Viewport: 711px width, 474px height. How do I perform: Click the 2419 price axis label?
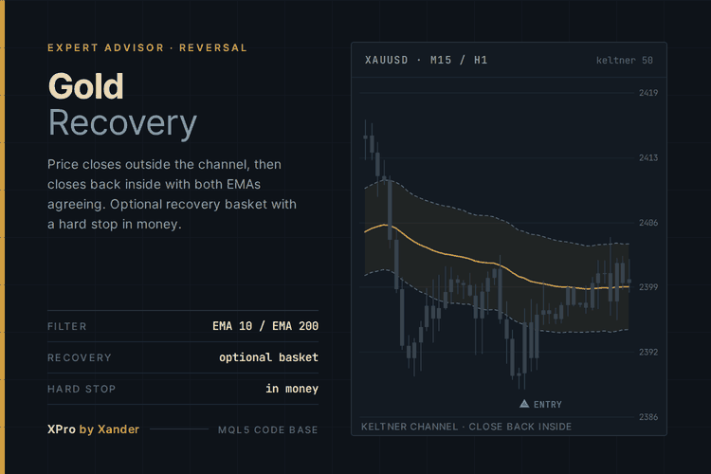648,93
